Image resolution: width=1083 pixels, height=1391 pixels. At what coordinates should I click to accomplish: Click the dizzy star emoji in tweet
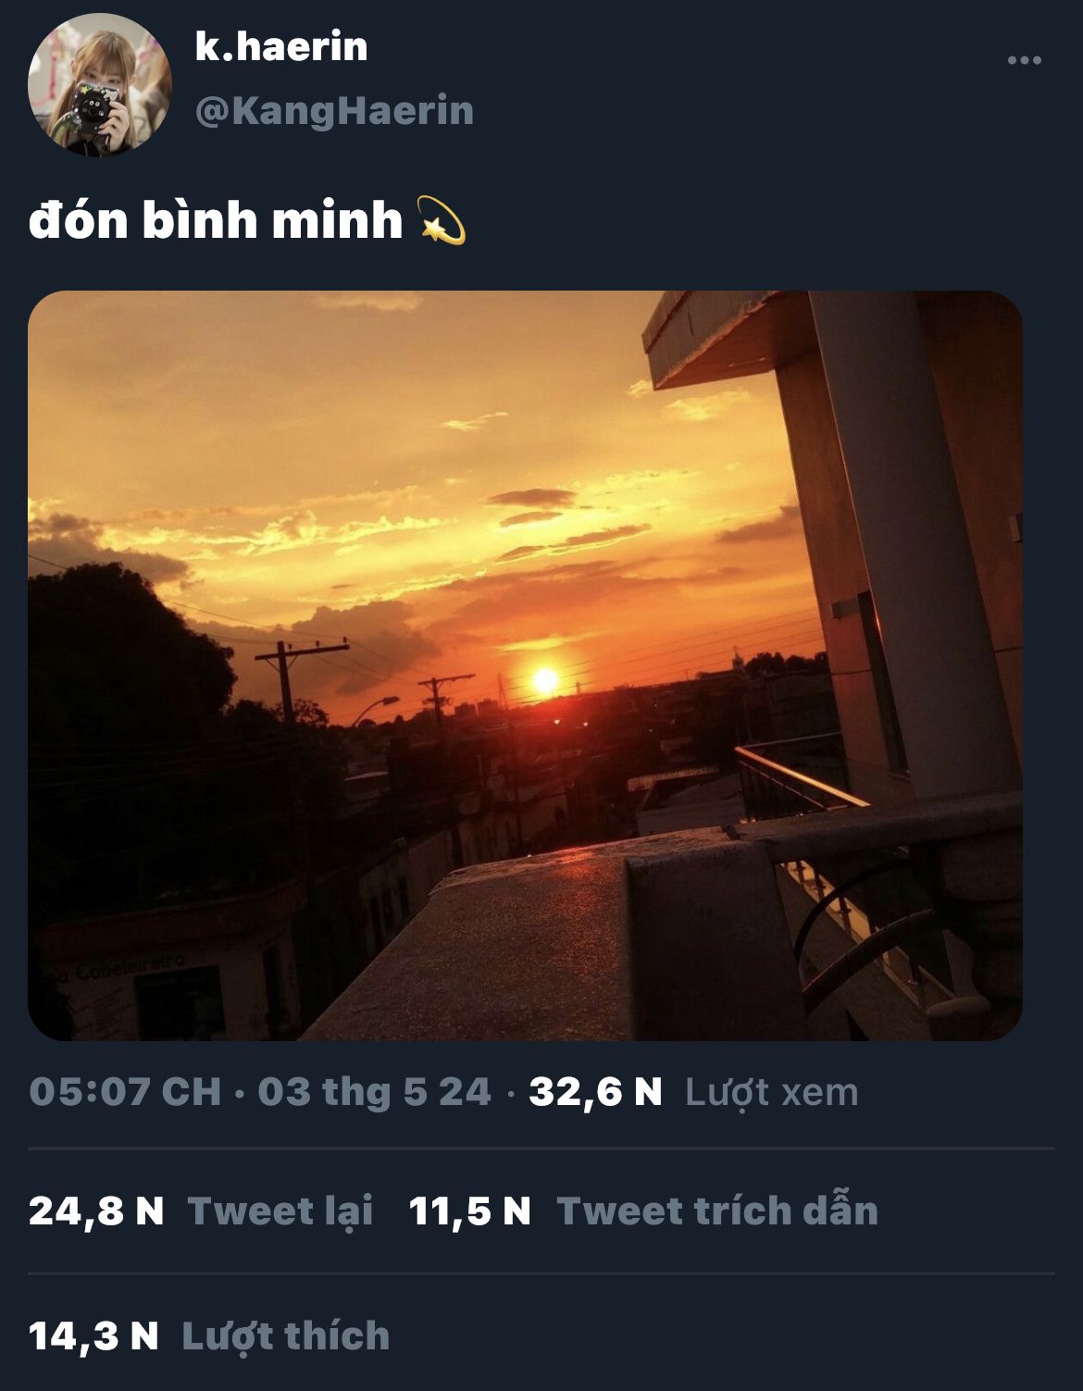pyautogui.click(x=442, y=220)
